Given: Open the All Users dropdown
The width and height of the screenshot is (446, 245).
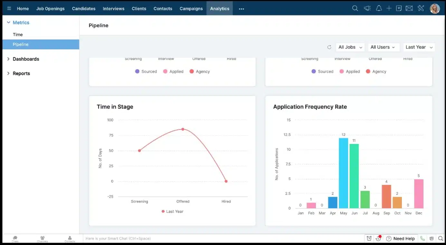Looking at the screenshot, I should point(384,47).
